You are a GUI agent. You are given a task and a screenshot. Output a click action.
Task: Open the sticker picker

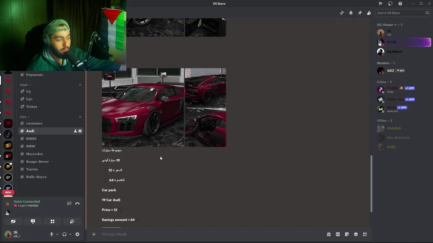coord(347,234)
